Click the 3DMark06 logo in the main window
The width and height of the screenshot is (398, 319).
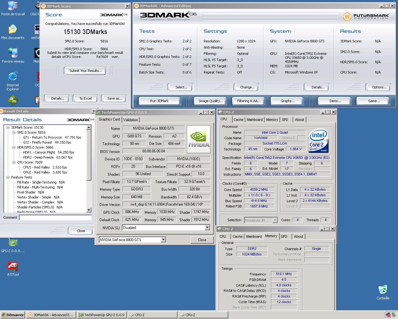pos(168,16)
